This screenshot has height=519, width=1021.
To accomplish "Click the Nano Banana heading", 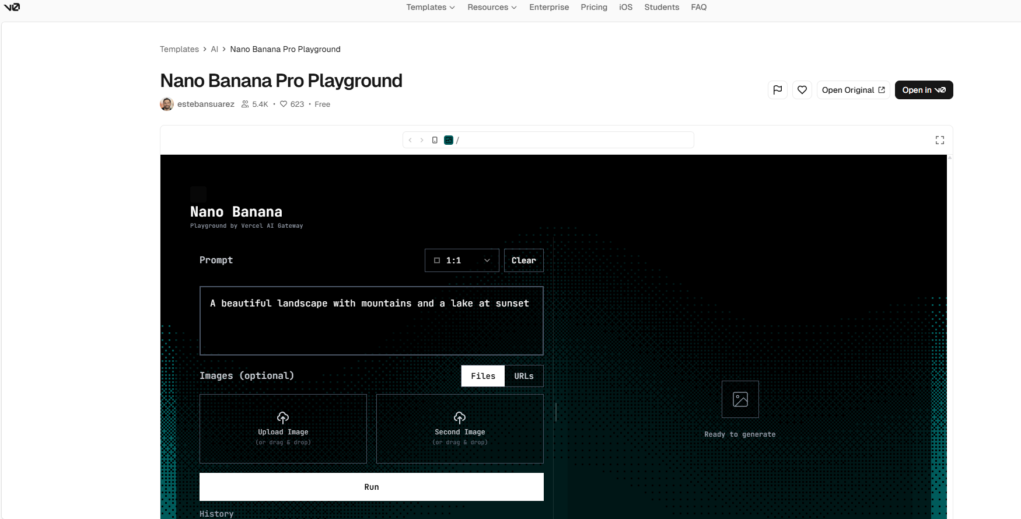I will point(236,212).
